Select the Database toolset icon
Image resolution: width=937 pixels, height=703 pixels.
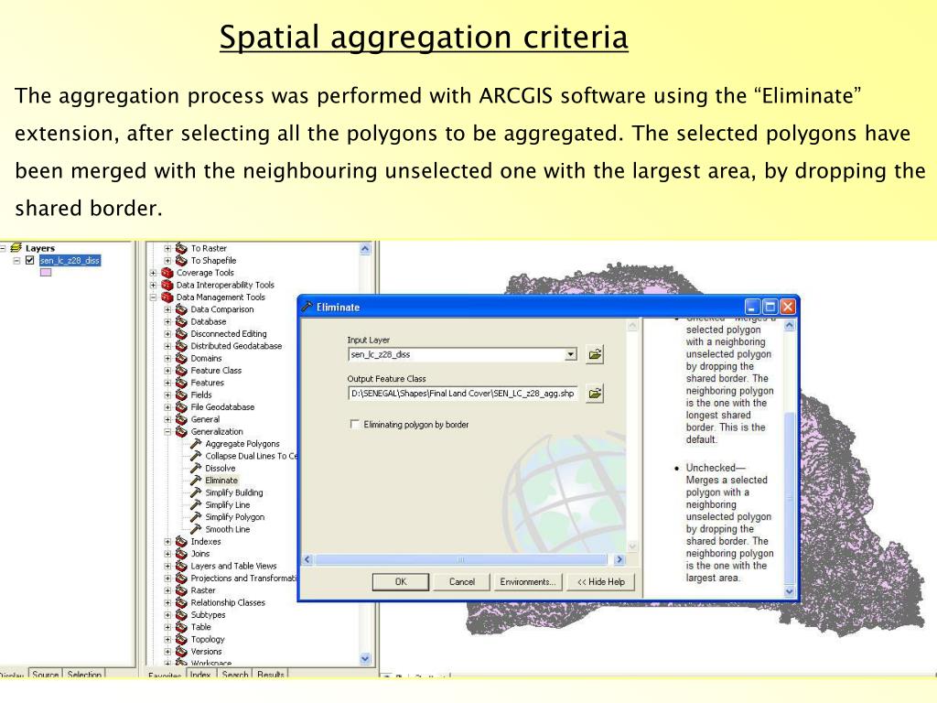(182, 321)
